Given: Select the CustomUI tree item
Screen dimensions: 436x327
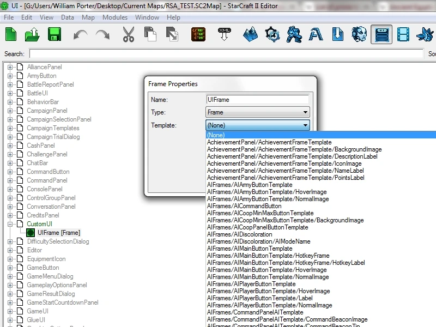Looking at the screenshot, I should tap(39, 224).
